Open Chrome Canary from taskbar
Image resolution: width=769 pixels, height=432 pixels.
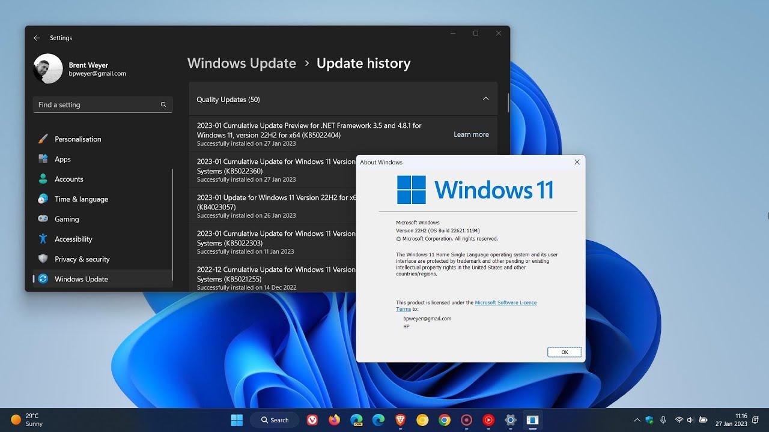coord(422,420)
